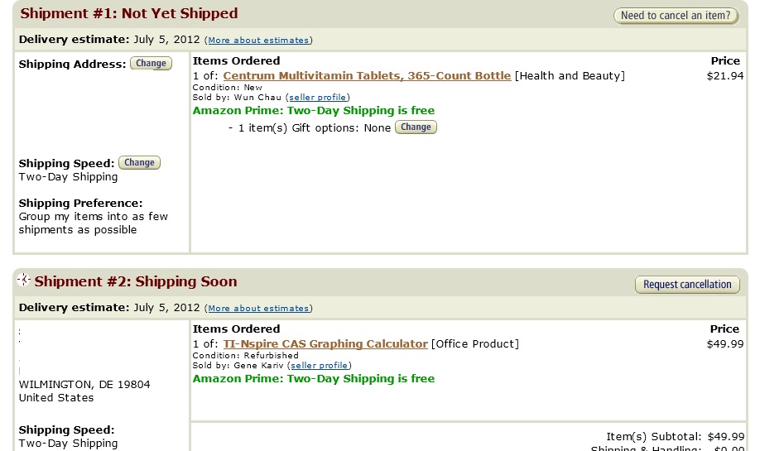
Task: Click the WILMINGTON, DE 19804 address line
Action: [x=84, y=385]
